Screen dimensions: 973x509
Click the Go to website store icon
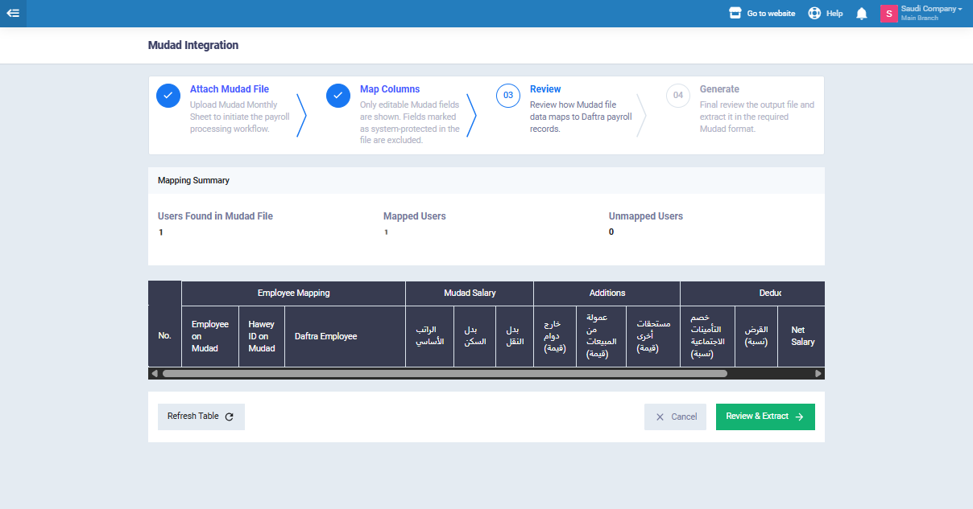pos(735,13)
